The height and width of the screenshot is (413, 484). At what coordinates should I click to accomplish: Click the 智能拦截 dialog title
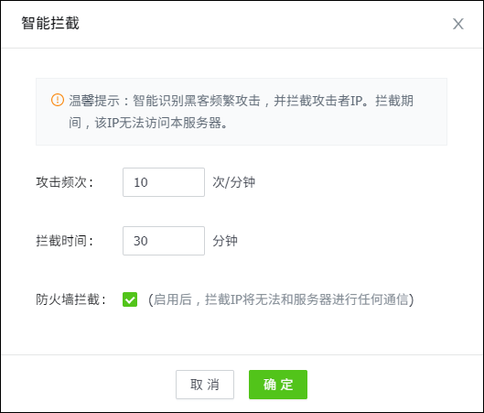(x=50, y=24)
